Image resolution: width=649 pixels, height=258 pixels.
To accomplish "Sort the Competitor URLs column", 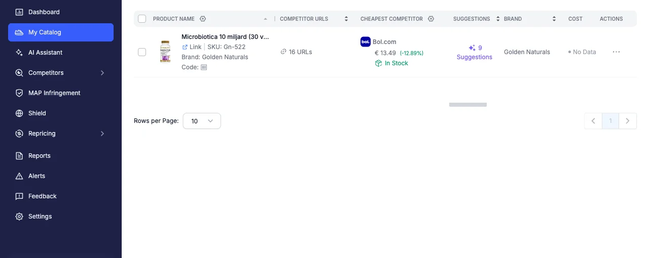I will (x=346, y=19).
